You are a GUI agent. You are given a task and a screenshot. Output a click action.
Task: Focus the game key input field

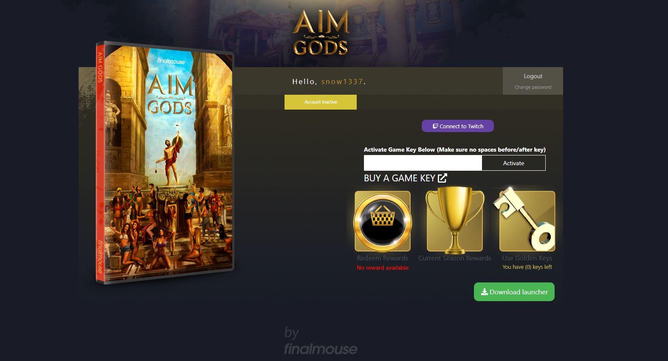(x=423, y=163)
